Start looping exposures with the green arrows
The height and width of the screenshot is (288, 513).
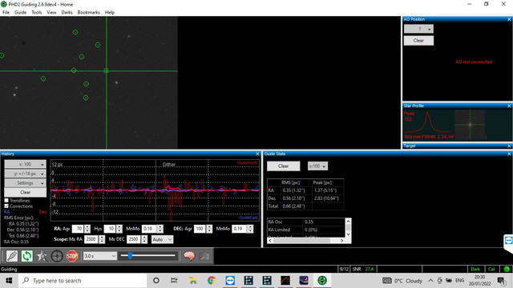[x=26, y=256]
